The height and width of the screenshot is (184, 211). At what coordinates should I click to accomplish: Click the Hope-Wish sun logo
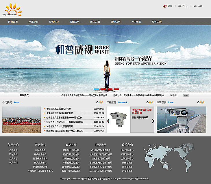12,10
